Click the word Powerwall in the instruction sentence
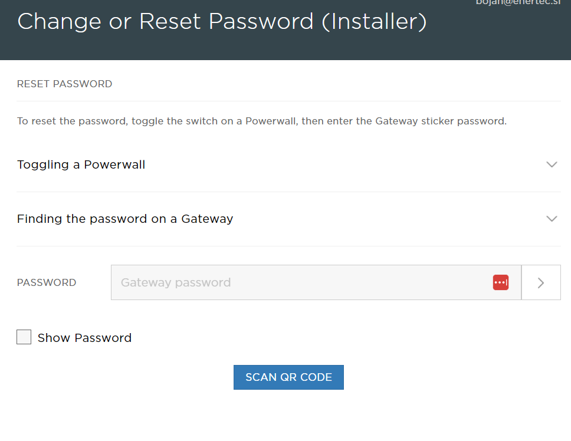The height and width of the screenshot is (441, 571). [x=271, y=121]
